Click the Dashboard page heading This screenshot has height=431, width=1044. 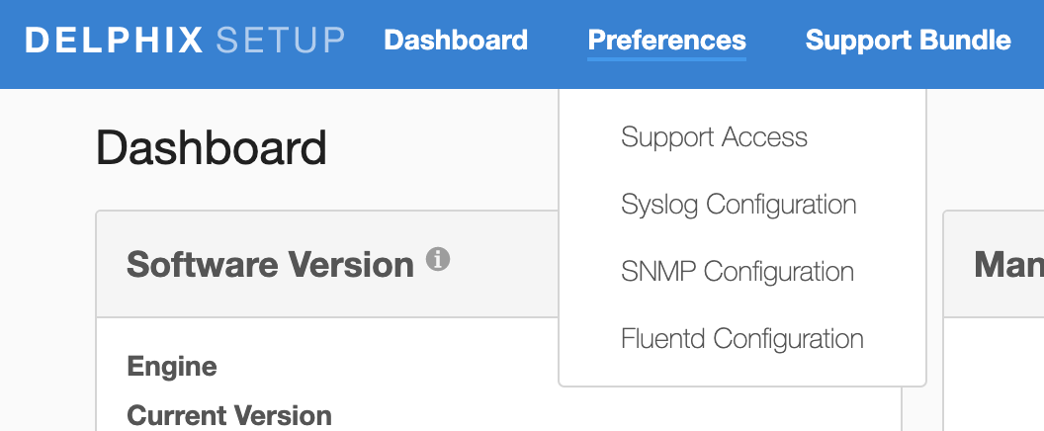point(212,148)
